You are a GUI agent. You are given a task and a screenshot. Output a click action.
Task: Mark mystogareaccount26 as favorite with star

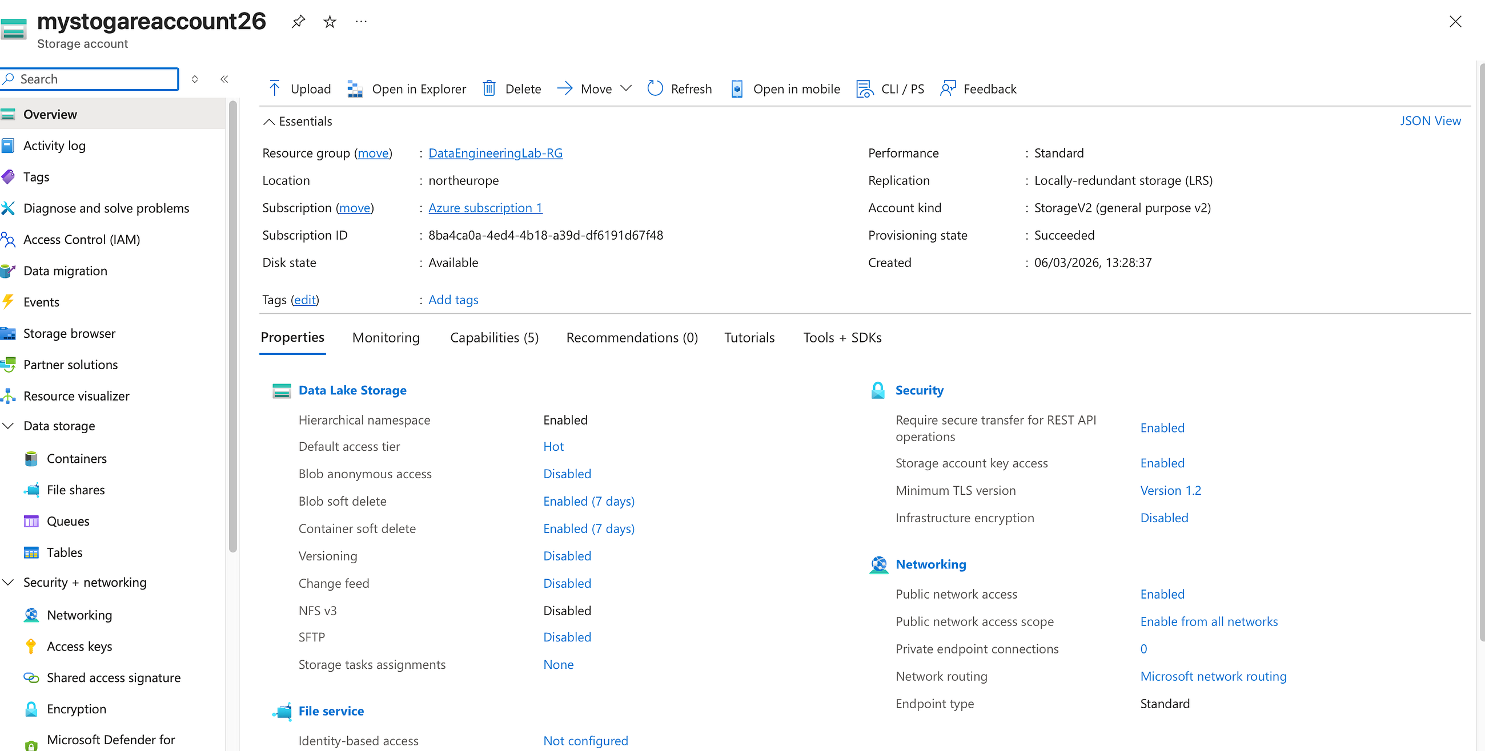tap(330, 22)
